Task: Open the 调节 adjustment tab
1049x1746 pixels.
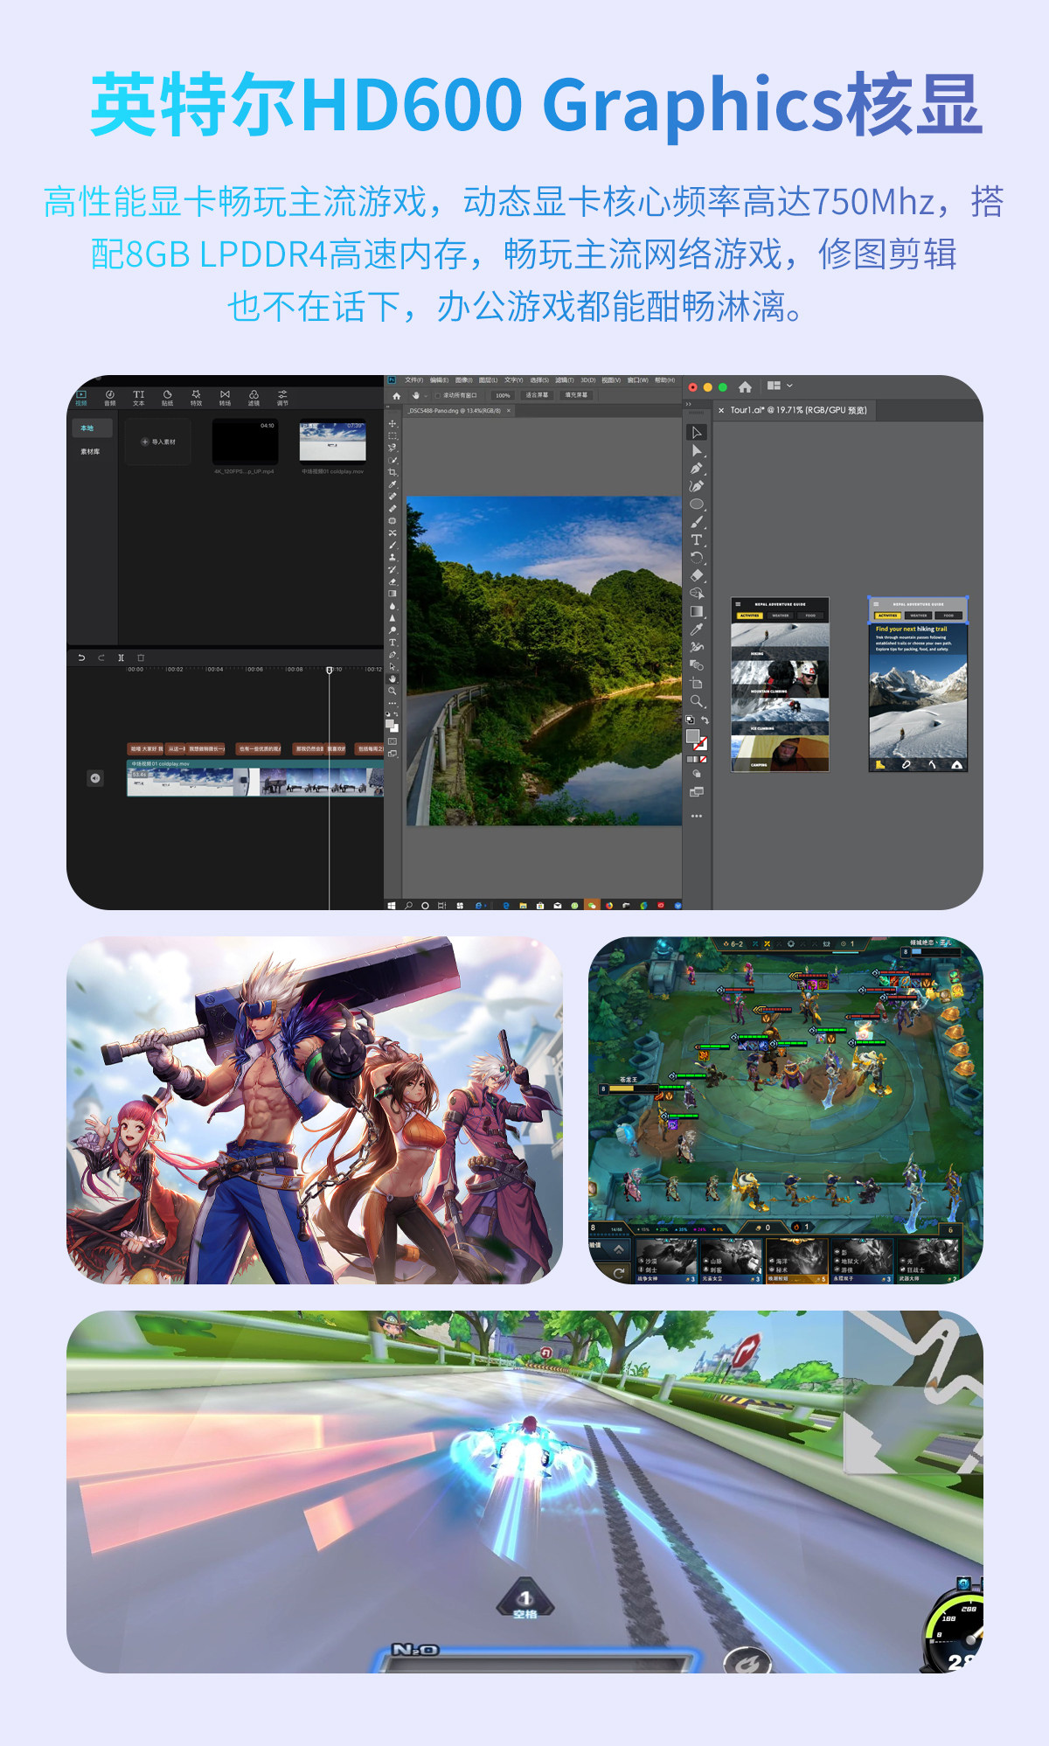Action: (282, 398)
